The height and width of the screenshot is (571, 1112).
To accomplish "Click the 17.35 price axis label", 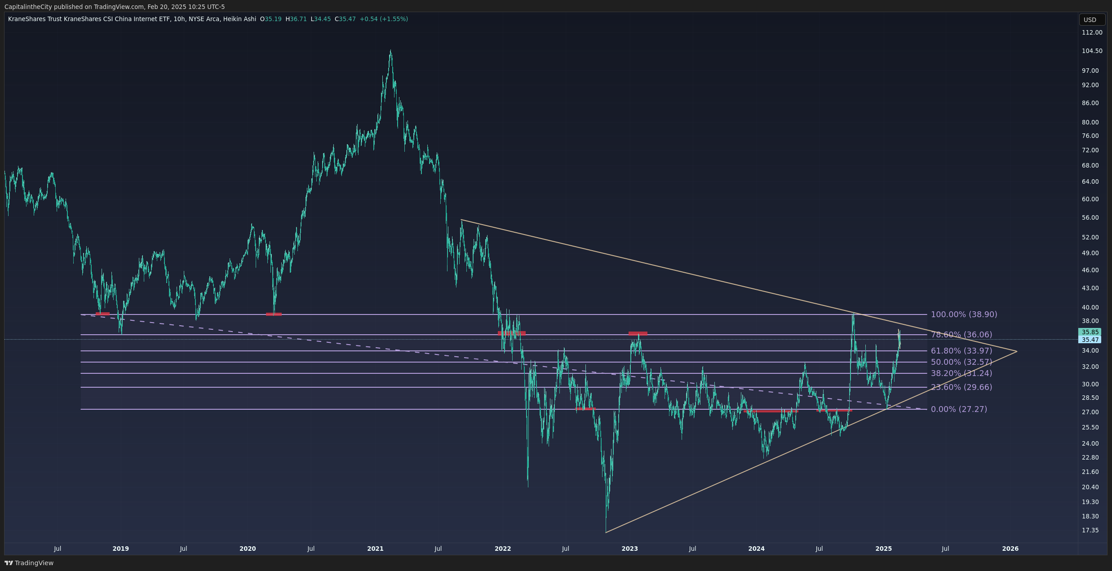I will click(x=1090, y=530).
